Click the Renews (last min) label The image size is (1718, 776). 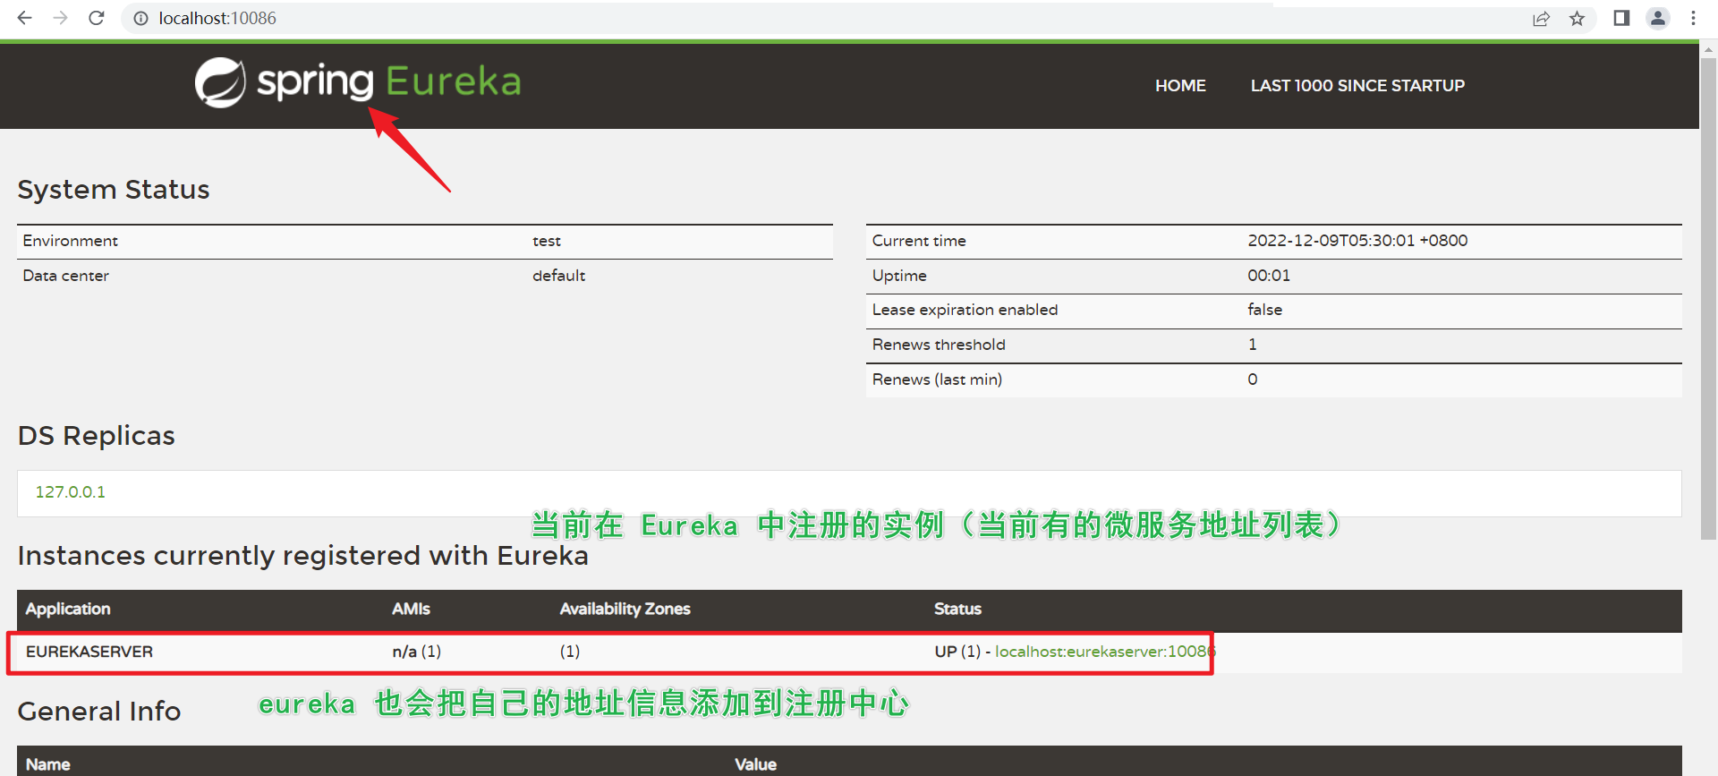pos(937,379)
